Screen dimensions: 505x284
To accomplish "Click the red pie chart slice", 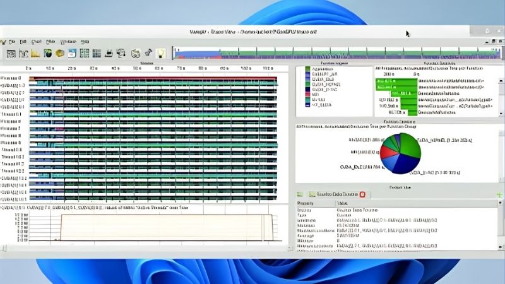I will point(388,153).
